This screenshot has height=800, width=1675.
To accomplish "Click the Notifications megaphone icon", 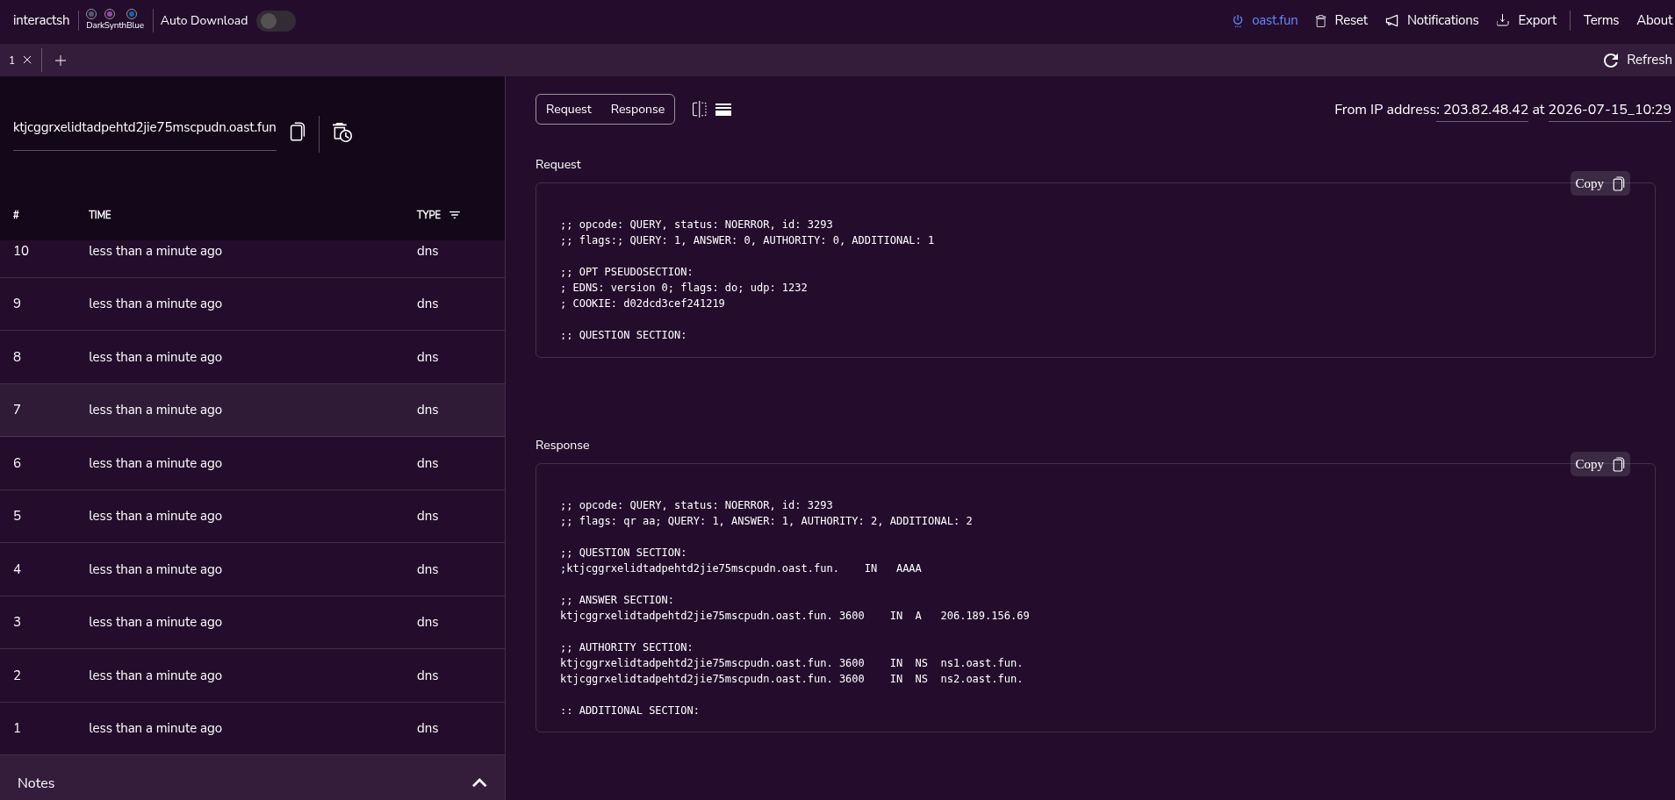I will pos(1392,20).
